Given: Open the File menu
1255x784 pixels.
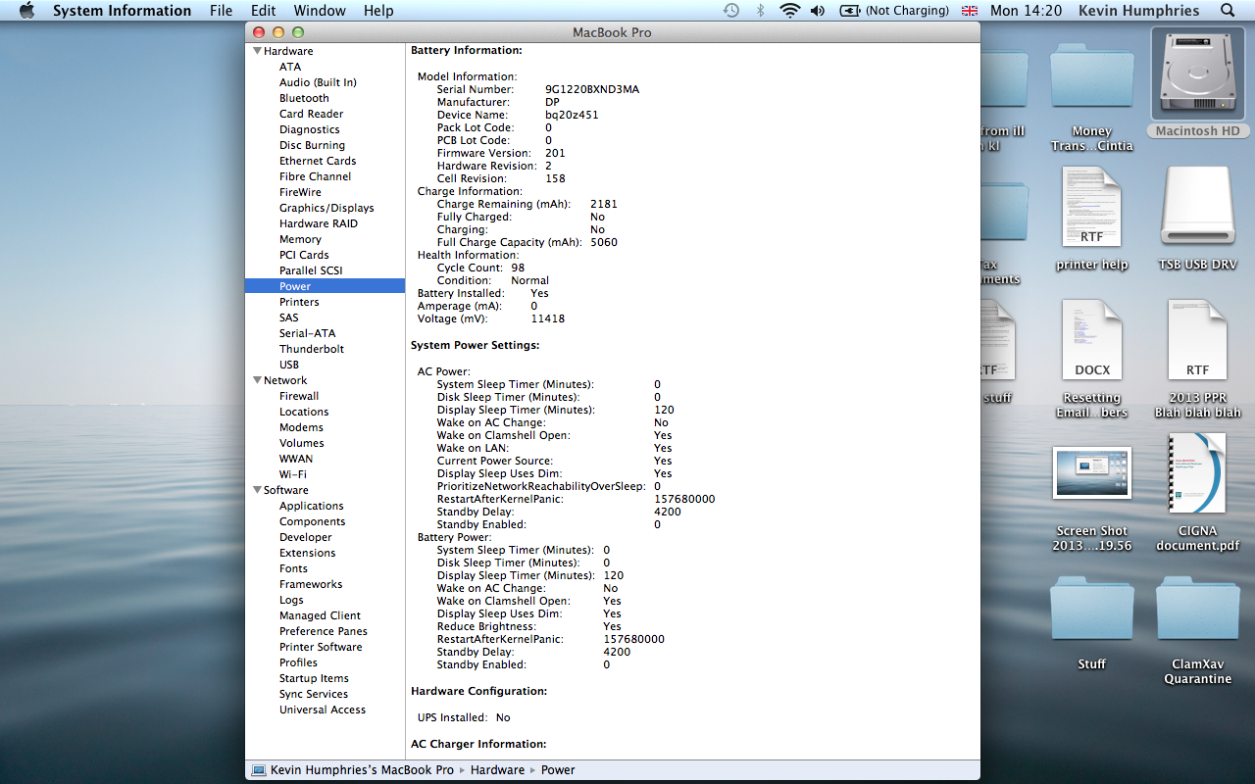Looking at the screenshot, I should pyautogui.click(x=221, y=11).
